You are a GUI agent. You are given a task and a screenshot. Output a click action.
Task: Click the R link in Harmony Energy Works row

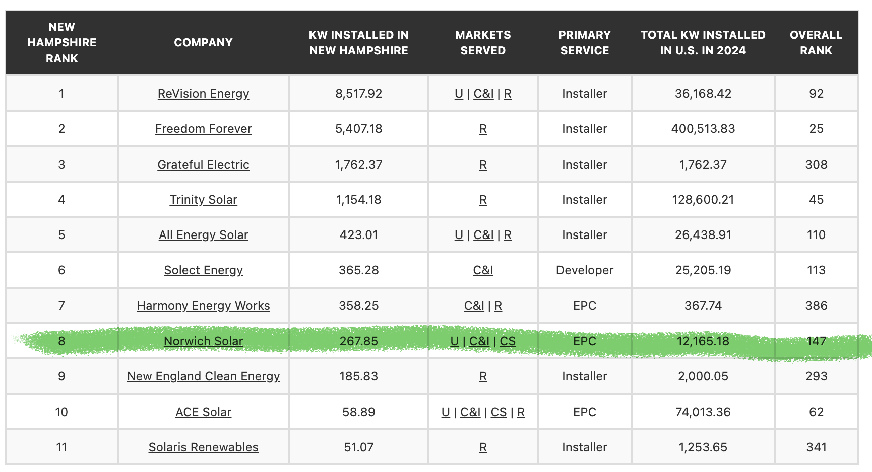(498, 306)
